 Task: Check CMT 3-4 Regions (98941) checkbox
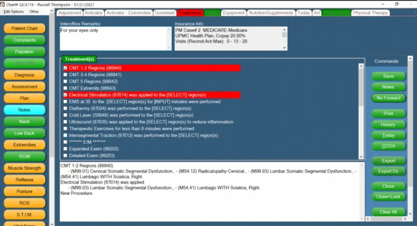(x=65, y=75)
